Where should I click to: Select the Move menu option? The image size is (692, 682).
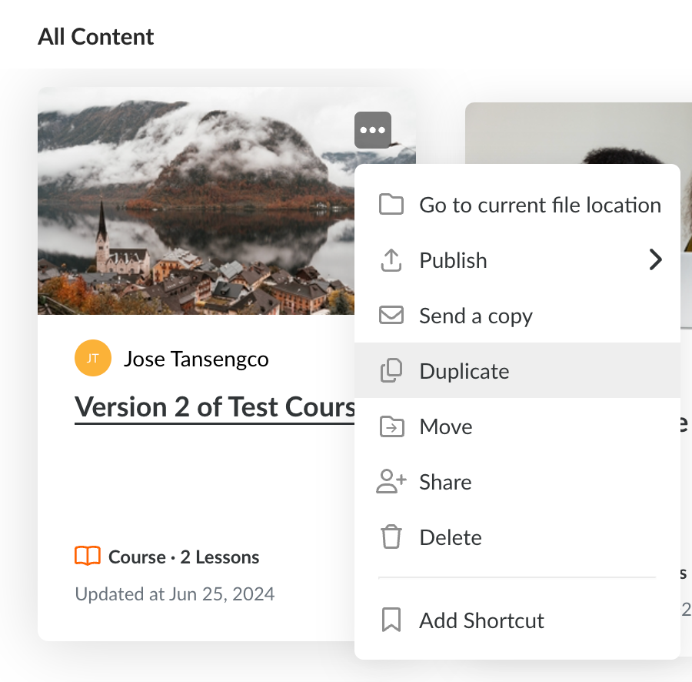(x=446, y=427)
